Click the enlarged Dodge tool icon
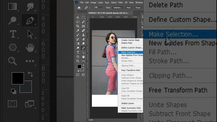This screenshot has height=122, width=217. click(13, 20)
